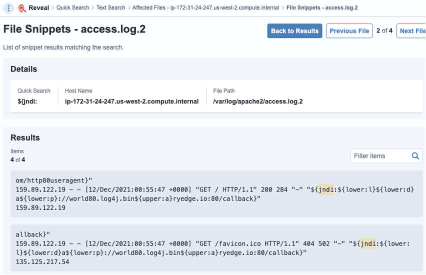
Task: Go to Reveal home breadcrumb
Action: point(38,8)
